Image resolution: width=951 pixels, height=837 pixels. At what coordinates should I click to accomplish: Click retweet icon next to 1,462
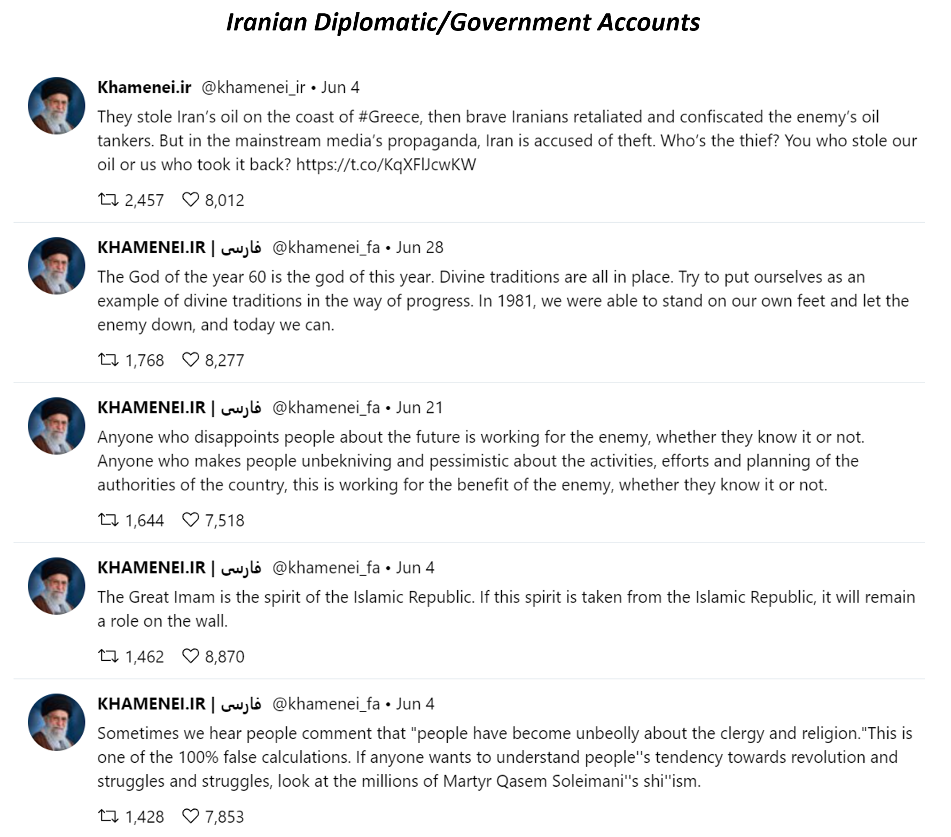(108, 656)
